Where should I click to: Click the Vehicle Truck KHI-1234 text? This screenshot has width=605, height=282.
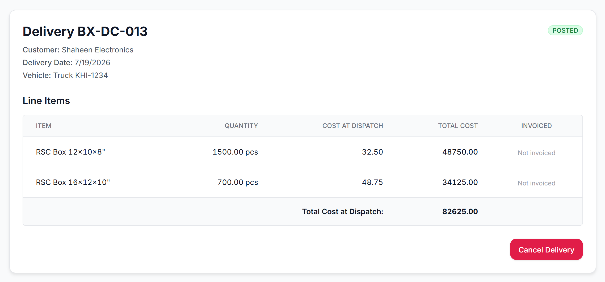point(65,75)
